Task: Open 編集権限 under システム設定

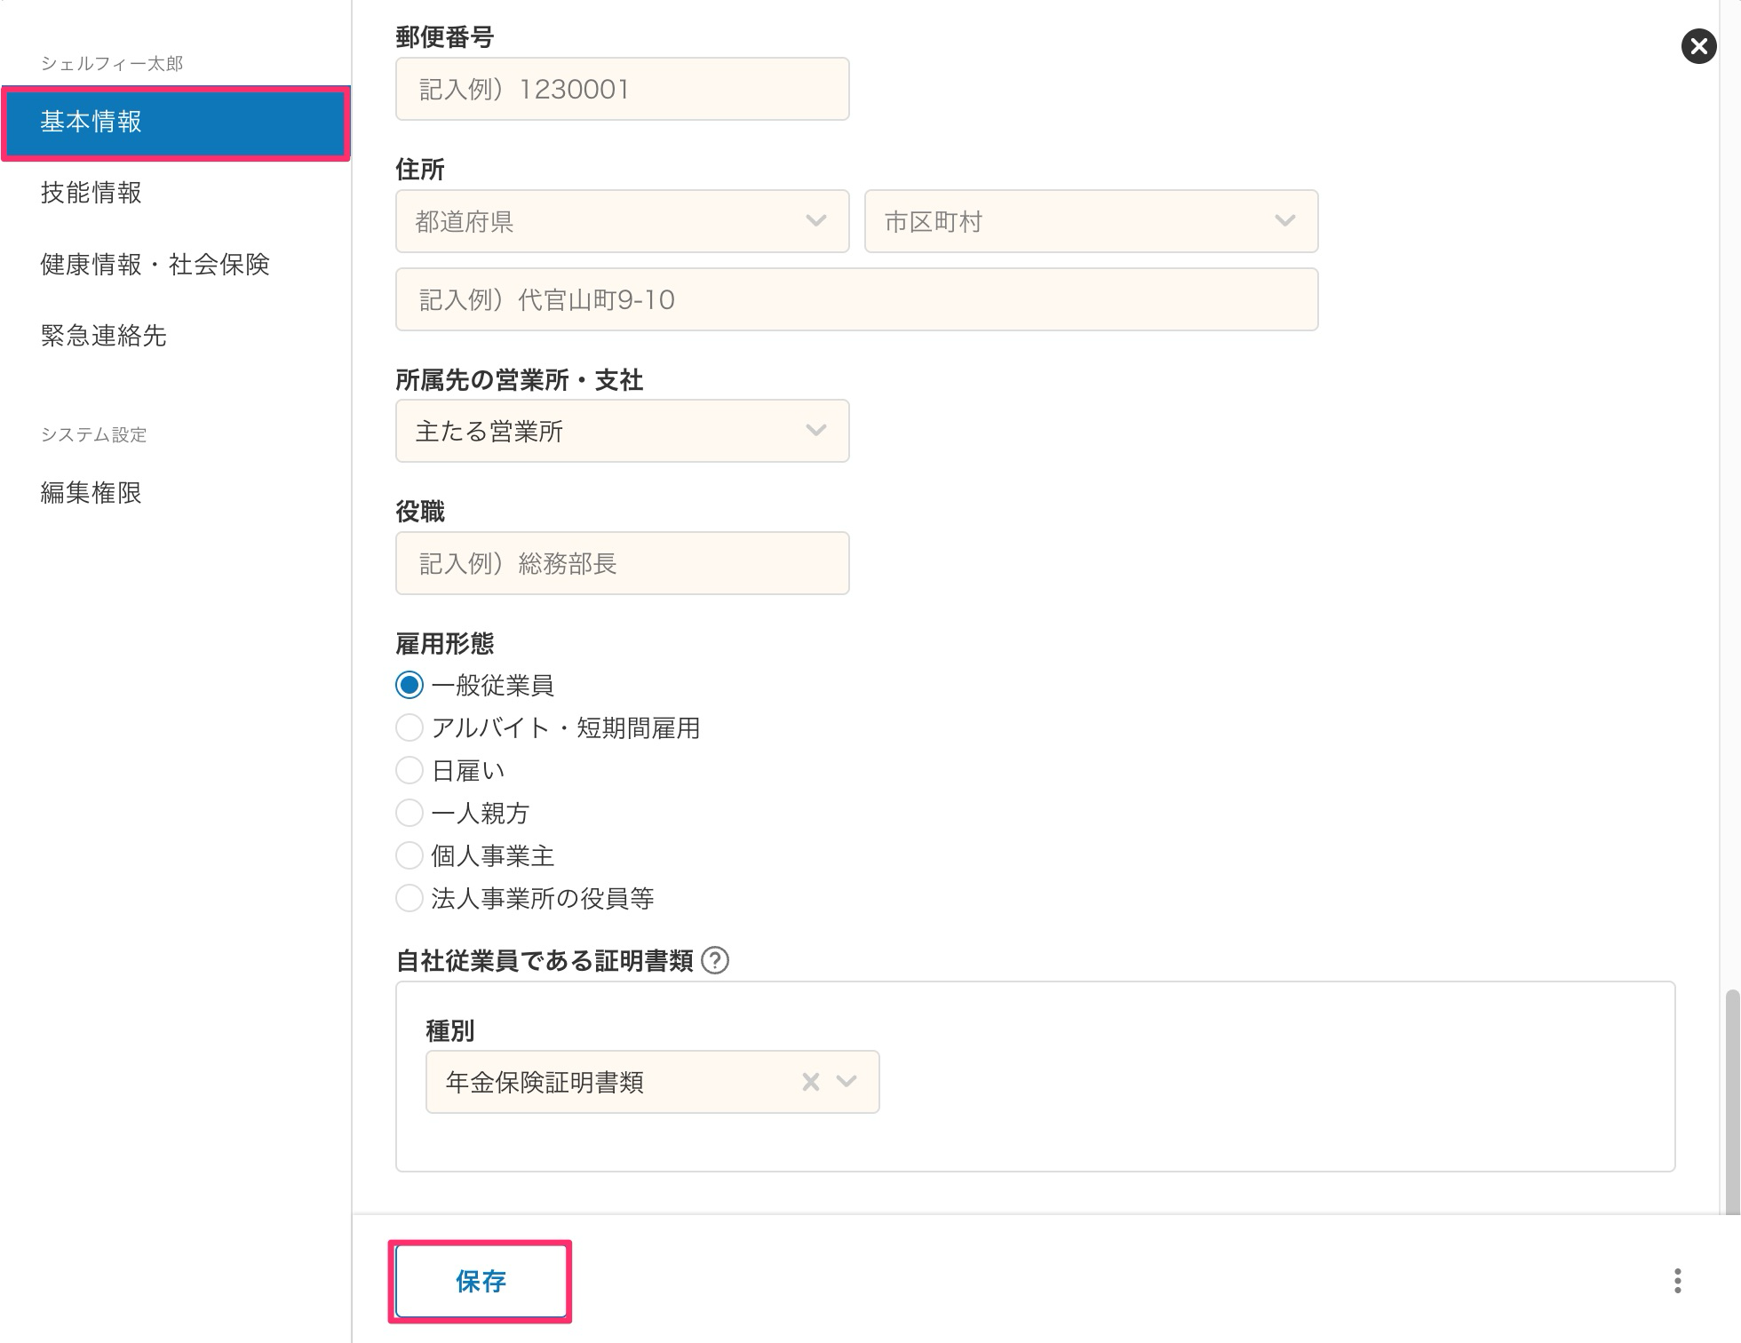Action: click(91, 493)
